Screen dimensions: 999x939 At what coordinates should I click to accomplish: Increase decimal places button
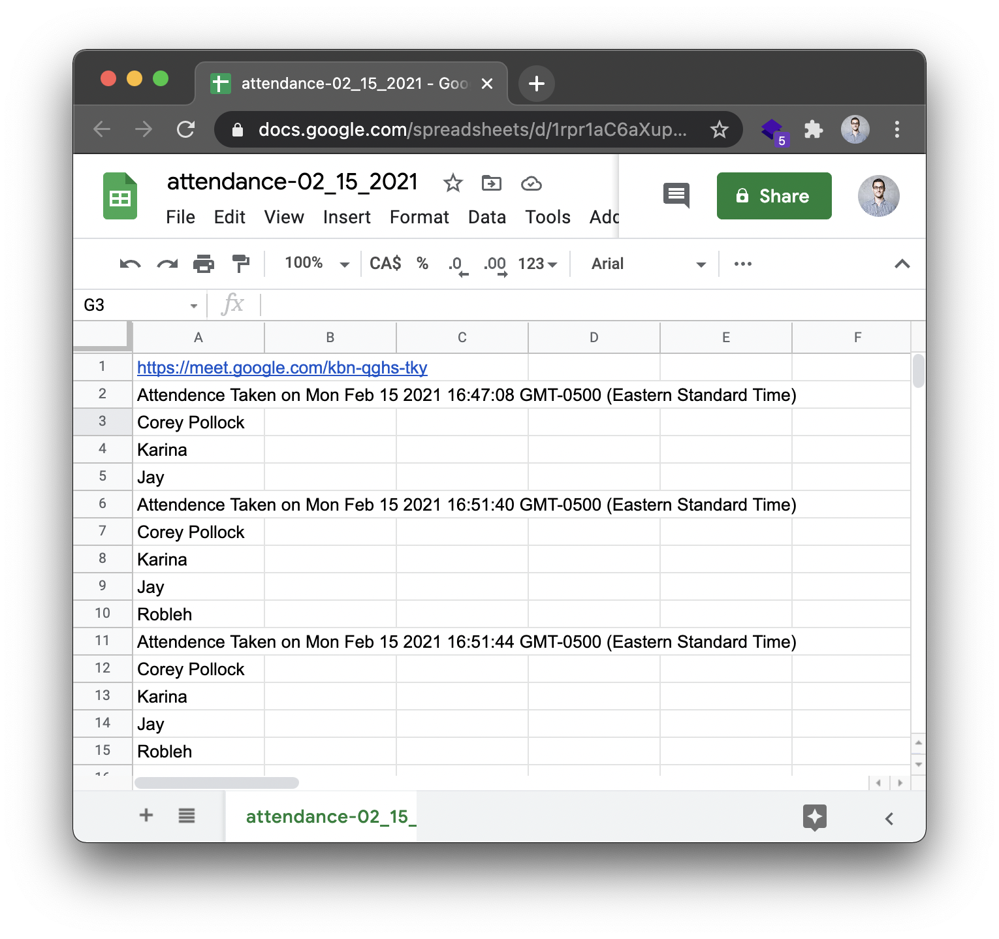pyautogui.click(x=496, y=264)
